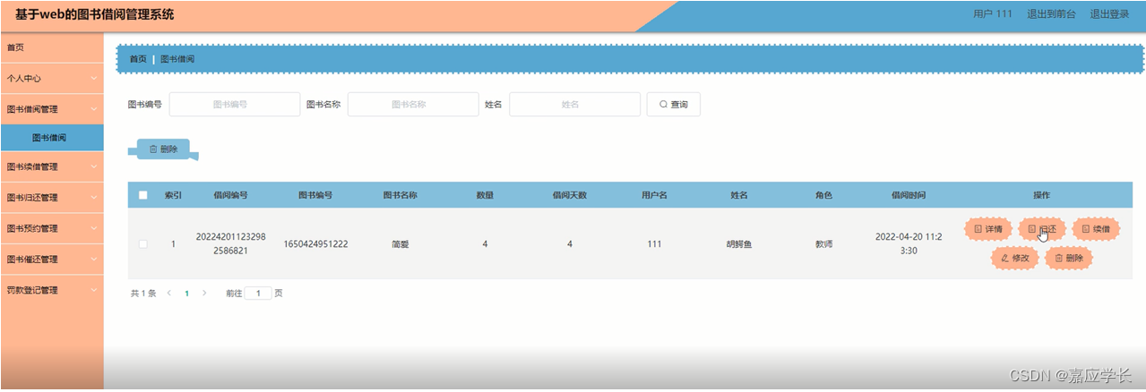Viewport: 1146px width, 392px height.
Task: Click the name cell 胡辫鱼
Action: tap(739, 243)
